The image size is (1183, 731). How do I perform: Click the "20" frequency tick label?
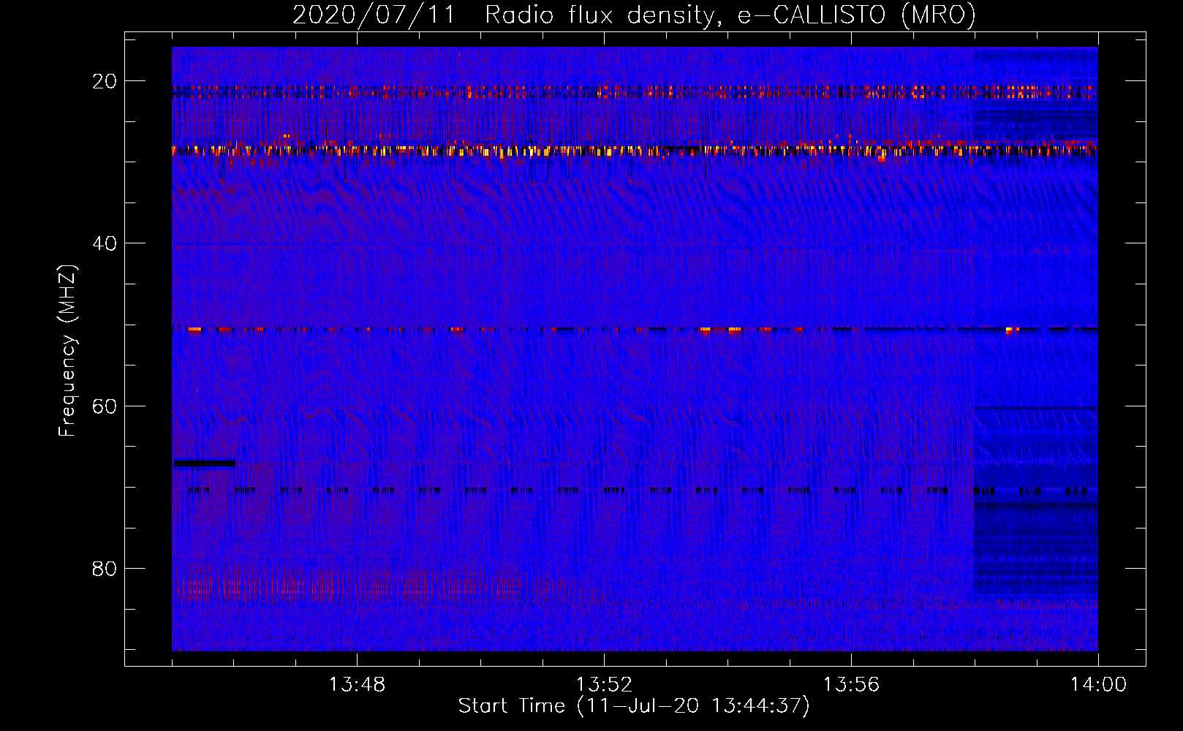pos(105,81)
